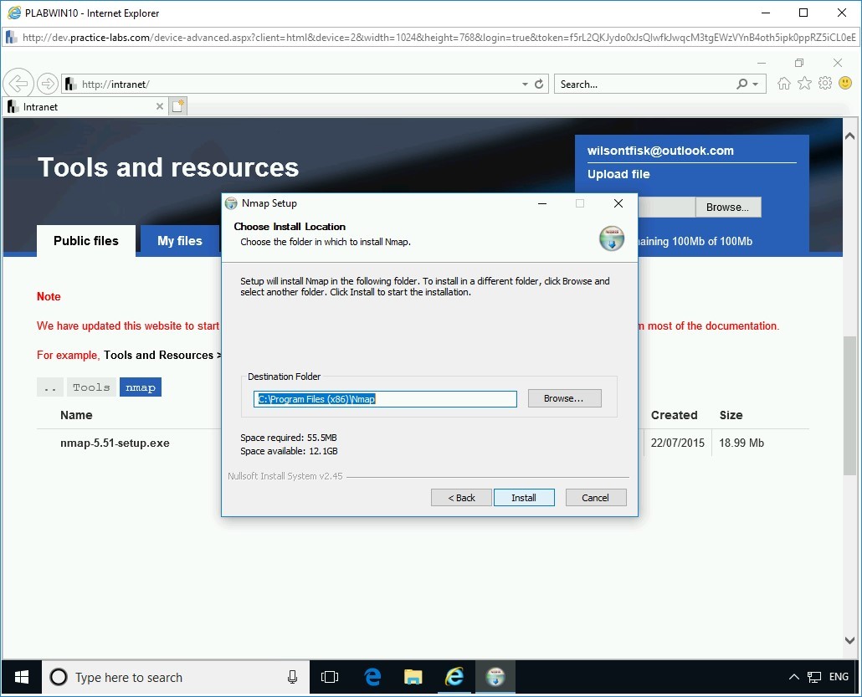
Task: Click the Home icon in the browser toolbar
Action: point(783,83)
